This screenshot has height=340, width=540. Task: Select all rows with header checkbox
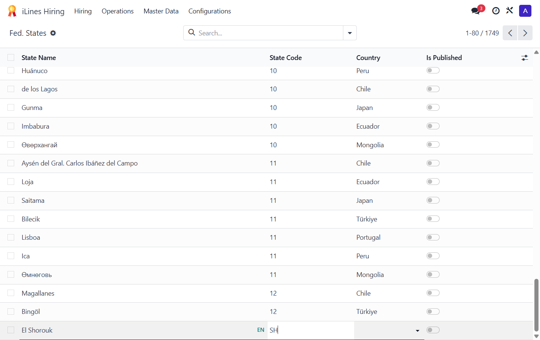pos(11,57)
